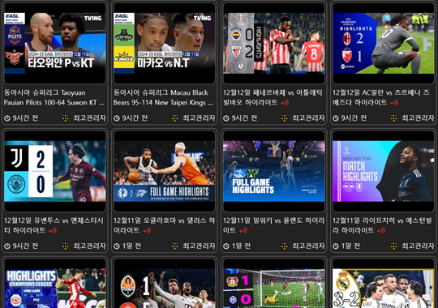Click the red +0 count on the 오클라호마 post
Image resolution: width=438 pixels, height=308 pixels.
147,231
